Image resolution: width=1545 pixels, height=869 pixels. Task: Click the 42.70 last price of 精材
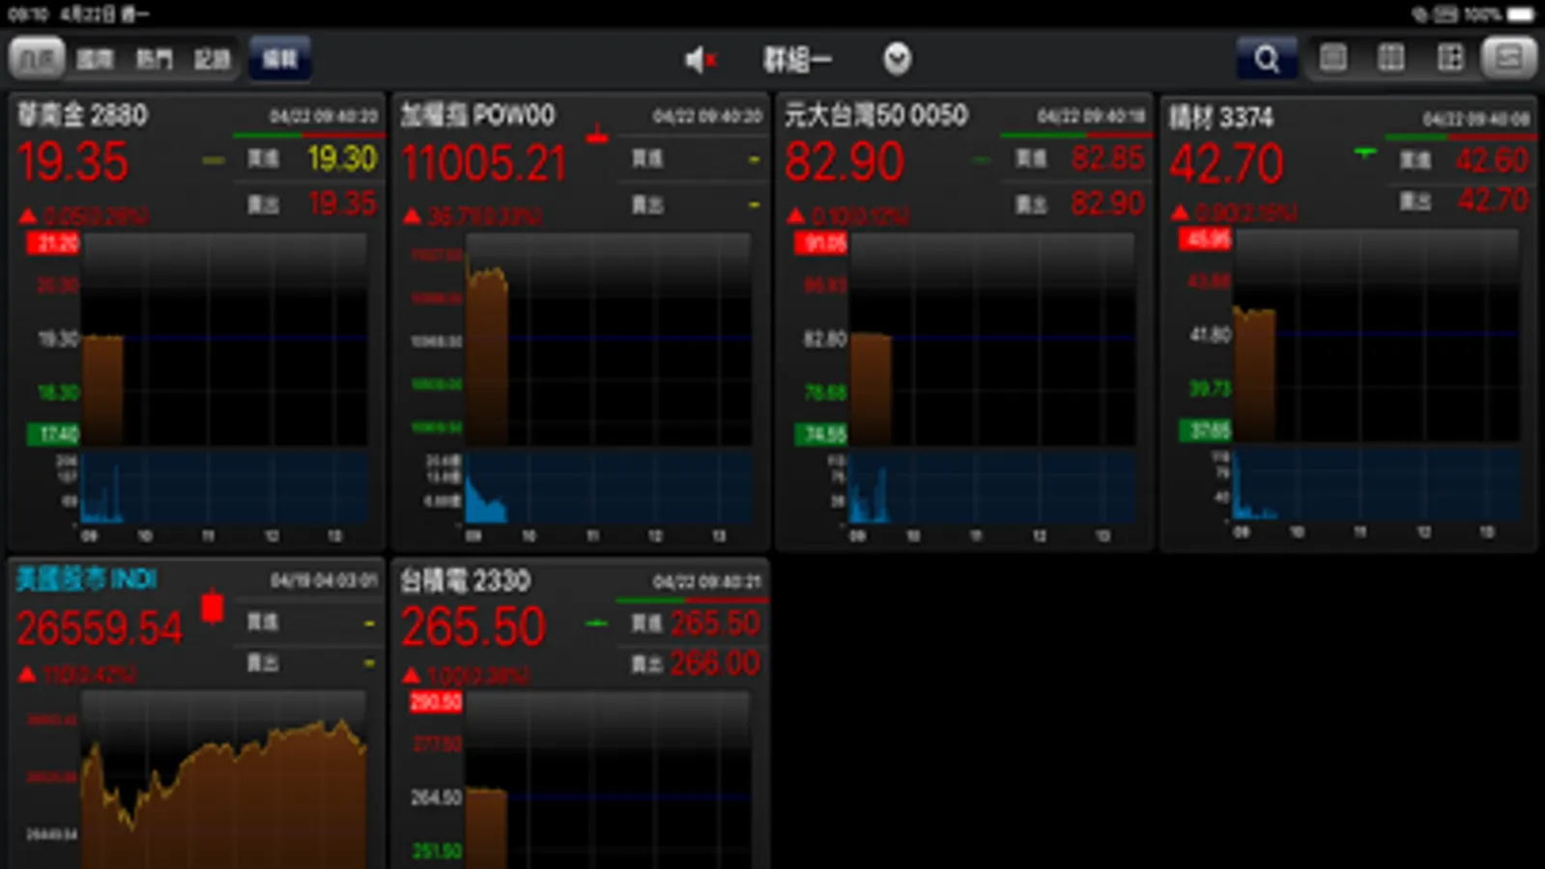coord(1227,163)
